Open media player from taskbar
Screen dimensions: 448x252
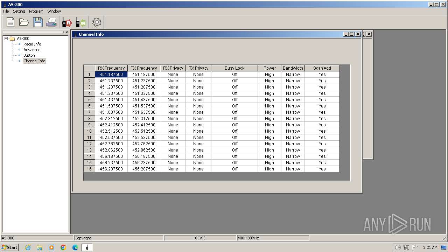[51, 247]
